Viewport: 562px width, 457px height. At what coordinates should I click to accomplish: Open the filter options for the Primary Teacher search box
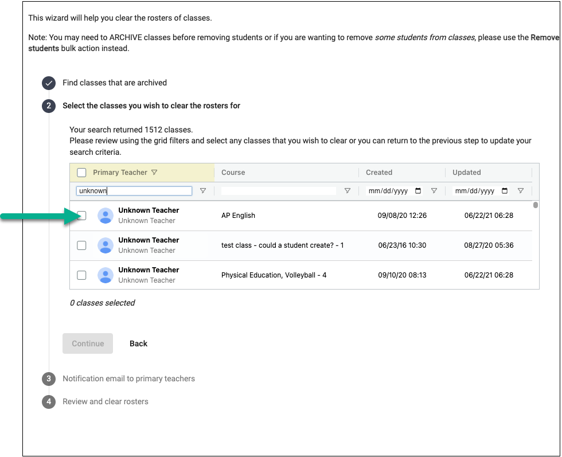(203, 191)
